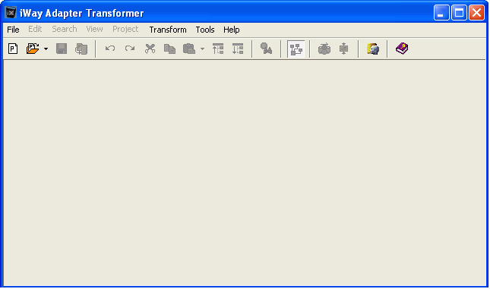The height and width of the screenshot is (289, 490).
Task: Click the Cut scissors icon
Action: [150, 49]
